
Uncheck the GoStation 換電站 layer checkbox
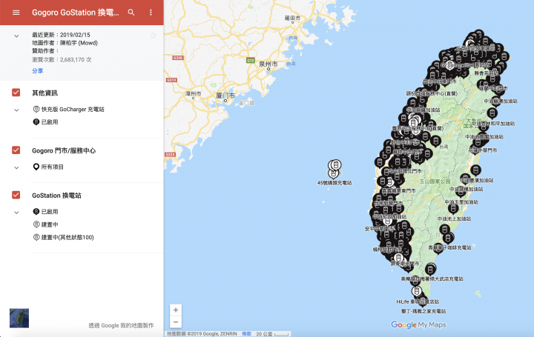16,195
